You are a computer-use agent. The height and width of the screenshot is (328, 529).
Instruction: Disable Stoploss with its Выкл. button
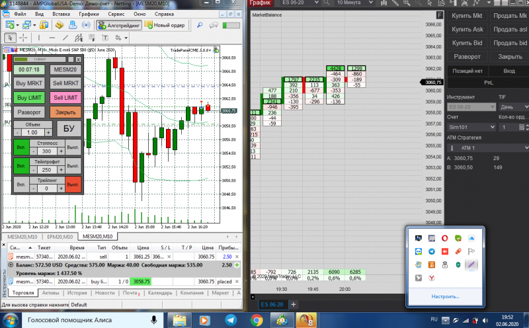(x=73, y=147)
